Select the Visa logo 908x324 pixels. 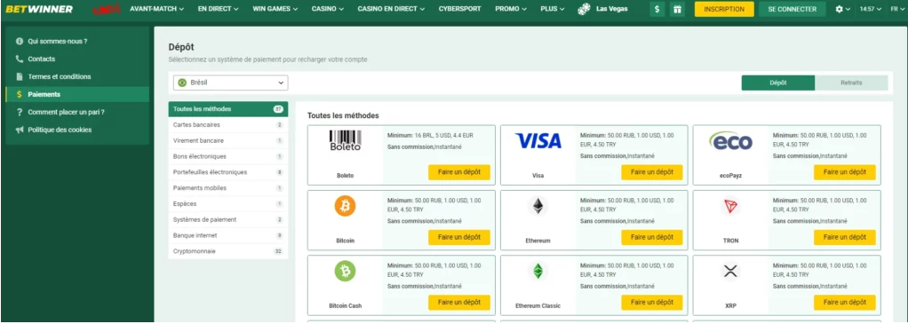[x=538, y=140]
